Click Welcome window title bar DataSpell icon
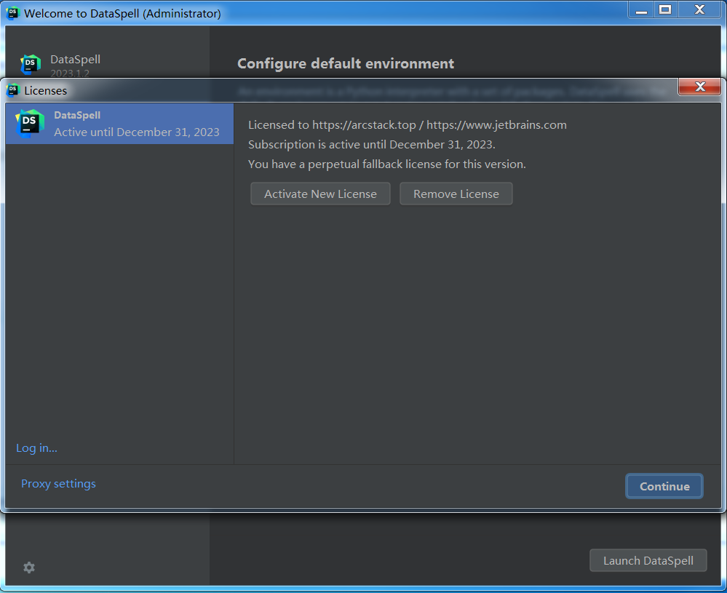The height and width of the screenshot is (593, 727). pyautogui.click(x=13, y=13)
